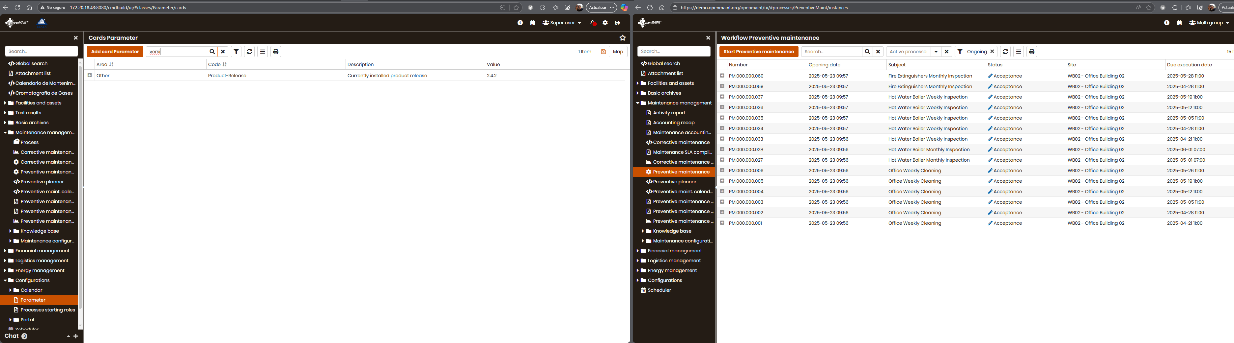Open the Super user dropdown menu
1234x343 pixels.
562,23
